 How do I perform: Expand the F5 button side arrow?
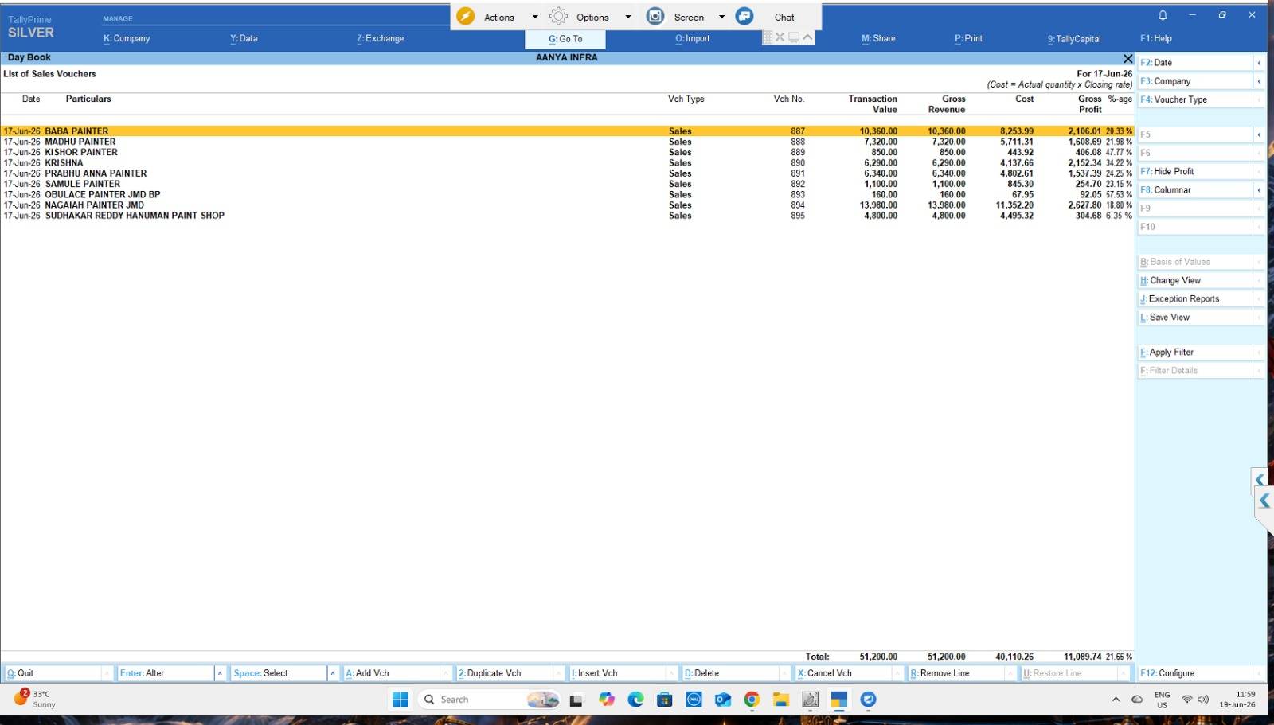(1259, 134)
